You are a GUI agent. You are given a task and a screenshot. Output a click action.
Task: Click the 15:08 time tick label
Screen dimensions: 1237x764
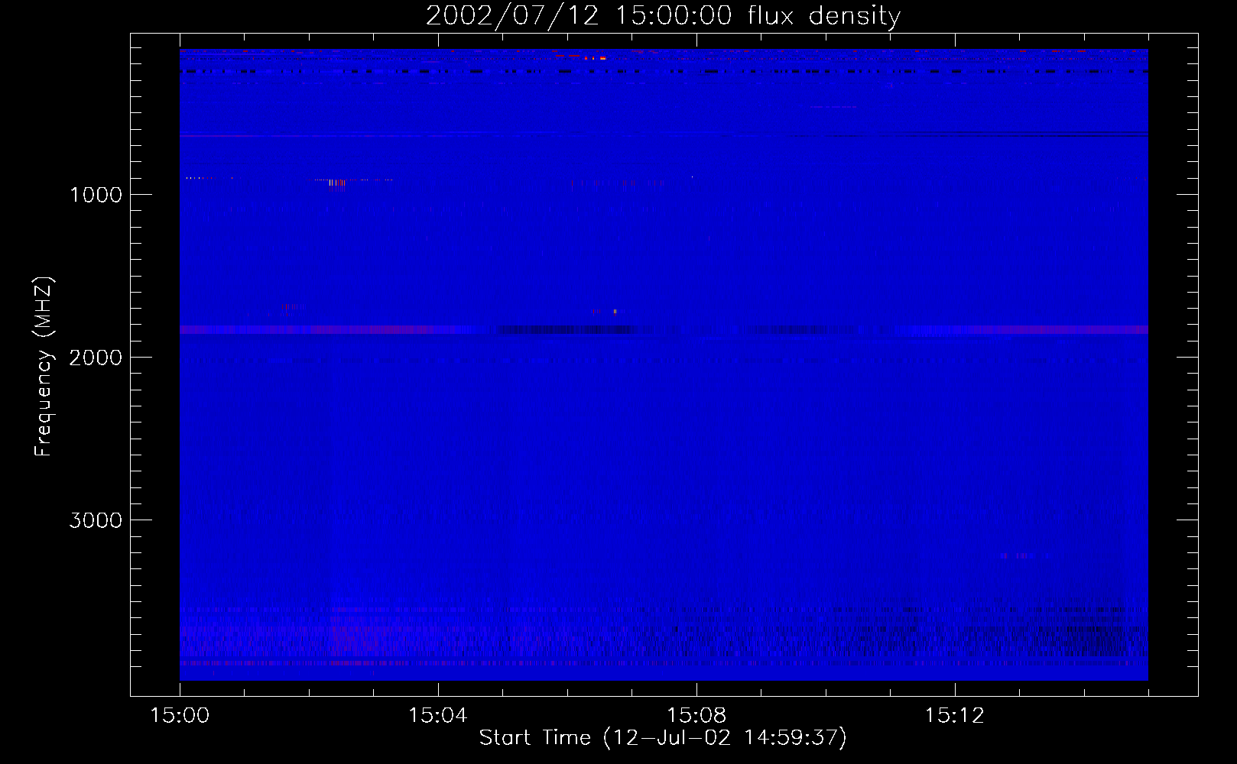coord(696,716)
